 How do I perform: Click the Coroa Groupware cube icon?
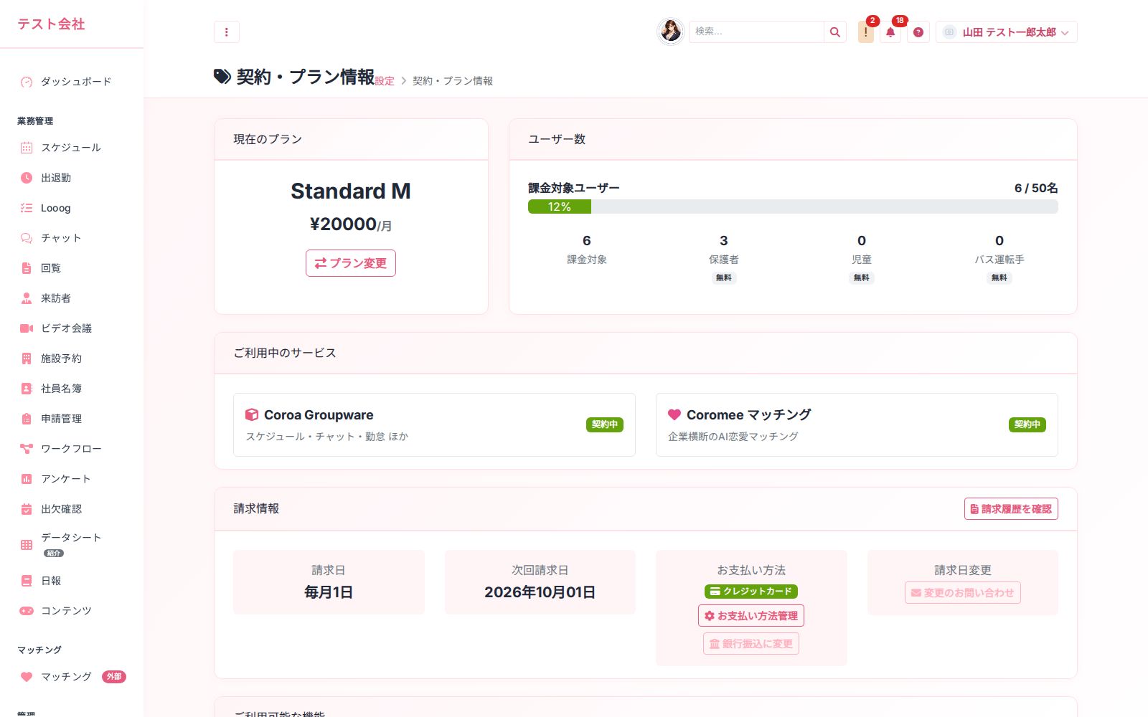coord(252,415)
